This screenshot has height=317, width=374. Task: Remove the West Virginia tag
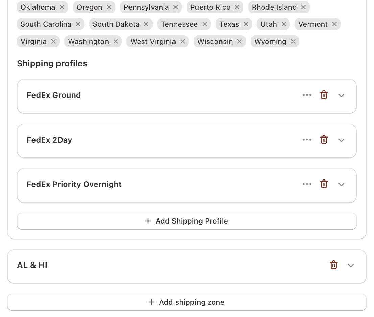point(183,42)
